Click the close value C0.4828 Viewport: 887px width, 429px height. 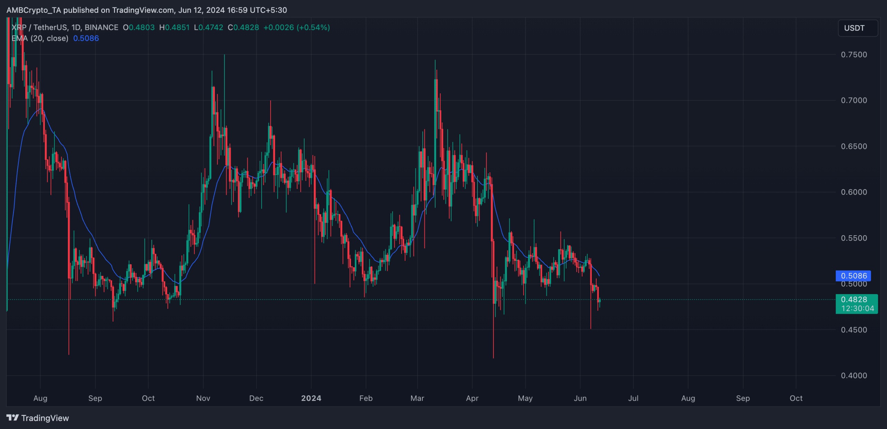pos(243,27)
